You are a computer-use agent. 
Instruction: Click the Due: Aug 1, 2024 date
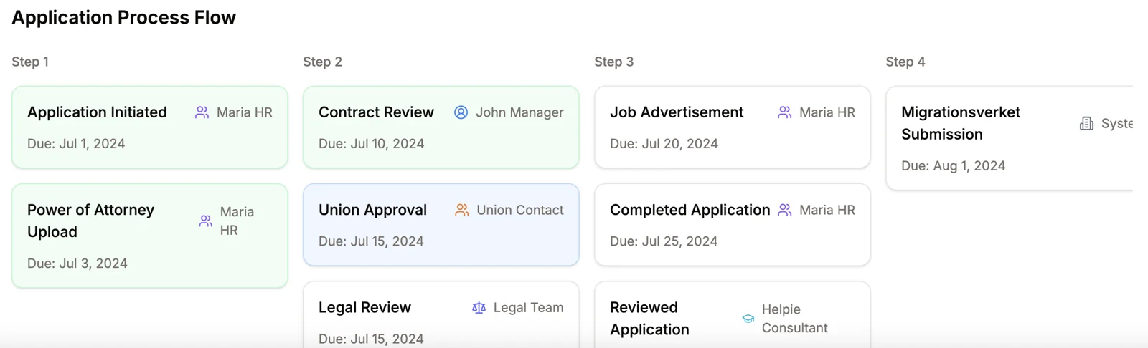click(x=953, y=166)
